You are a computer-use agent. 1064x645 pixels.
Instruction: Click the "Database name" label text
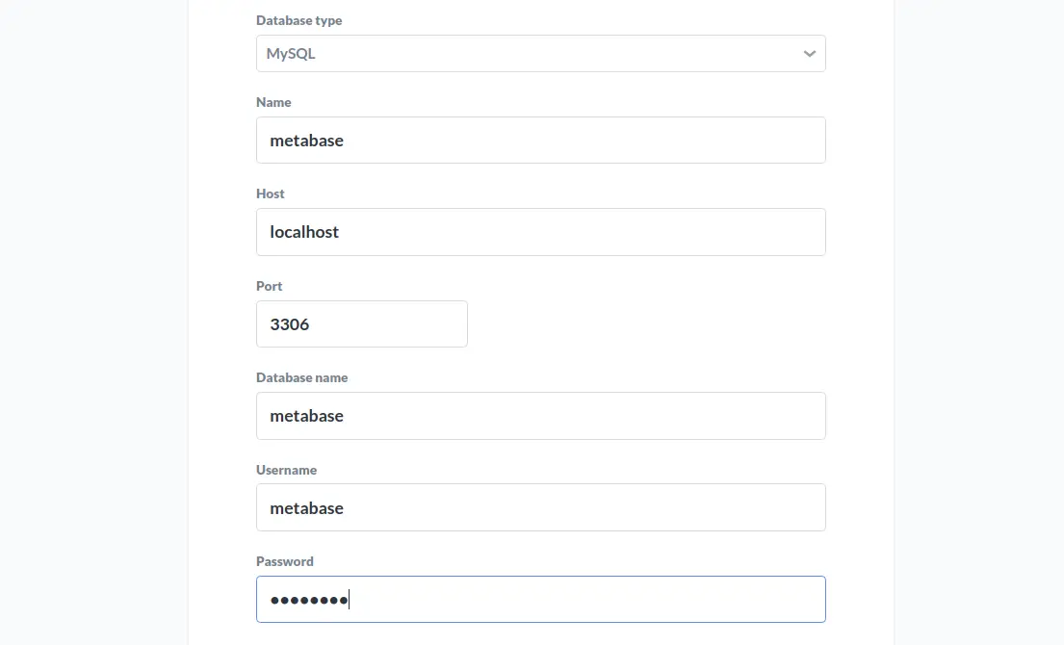coord(302,377)
